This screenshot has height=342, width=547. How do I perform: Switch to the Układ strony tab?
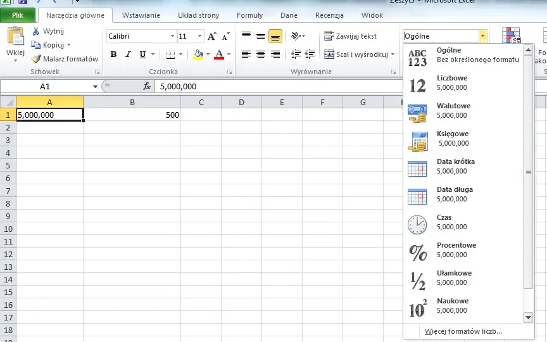pyautogui.click(x=199, y=15)
